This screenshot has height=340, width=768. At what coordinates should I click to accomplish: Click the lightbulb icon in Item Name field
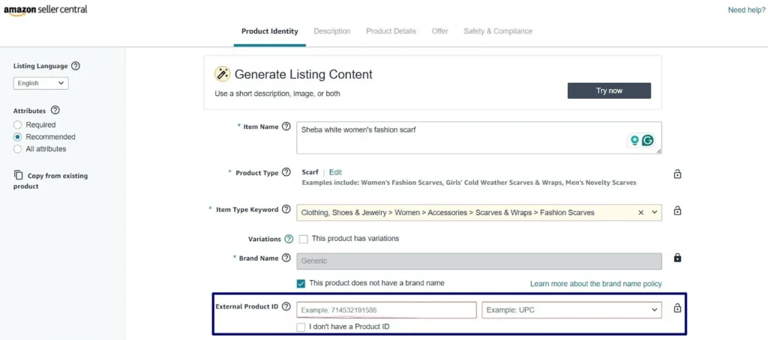pyautogui.click(x=634, y=141)
